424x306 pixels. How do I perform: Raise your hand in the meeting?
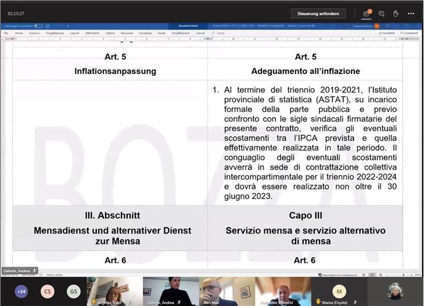point(396,13)
